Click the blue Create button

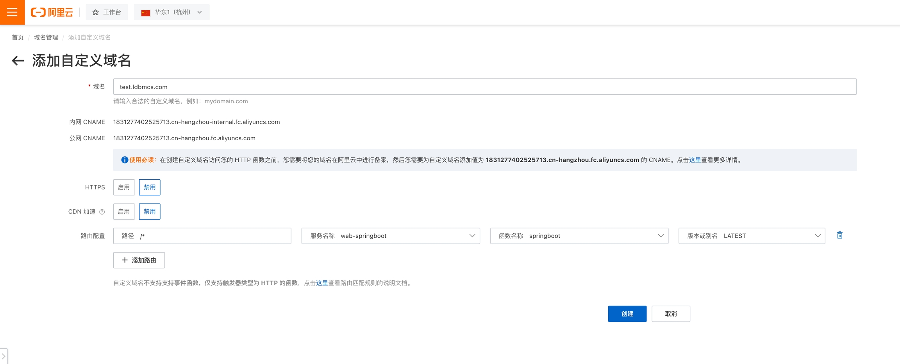[627, 314]
